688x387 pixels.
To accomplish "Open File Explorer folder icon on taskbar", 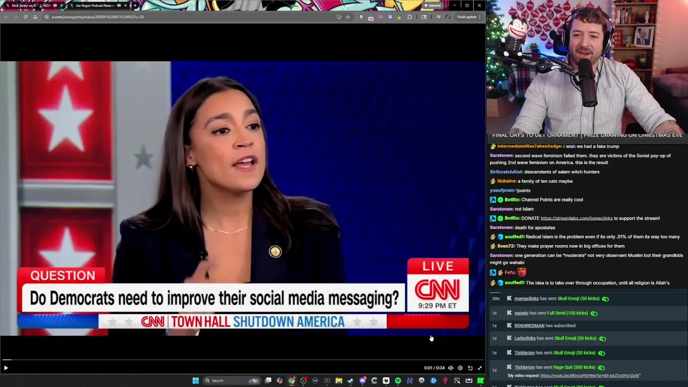I will coord(339,381).
